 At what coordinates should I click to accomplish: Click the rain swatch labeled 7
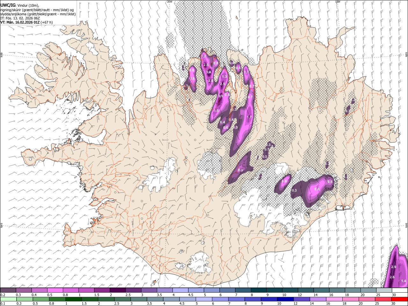236,299
